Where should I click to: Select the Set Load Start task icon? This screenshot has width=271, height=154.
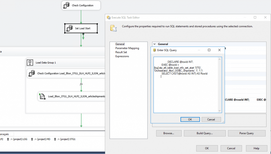[70, 28]
